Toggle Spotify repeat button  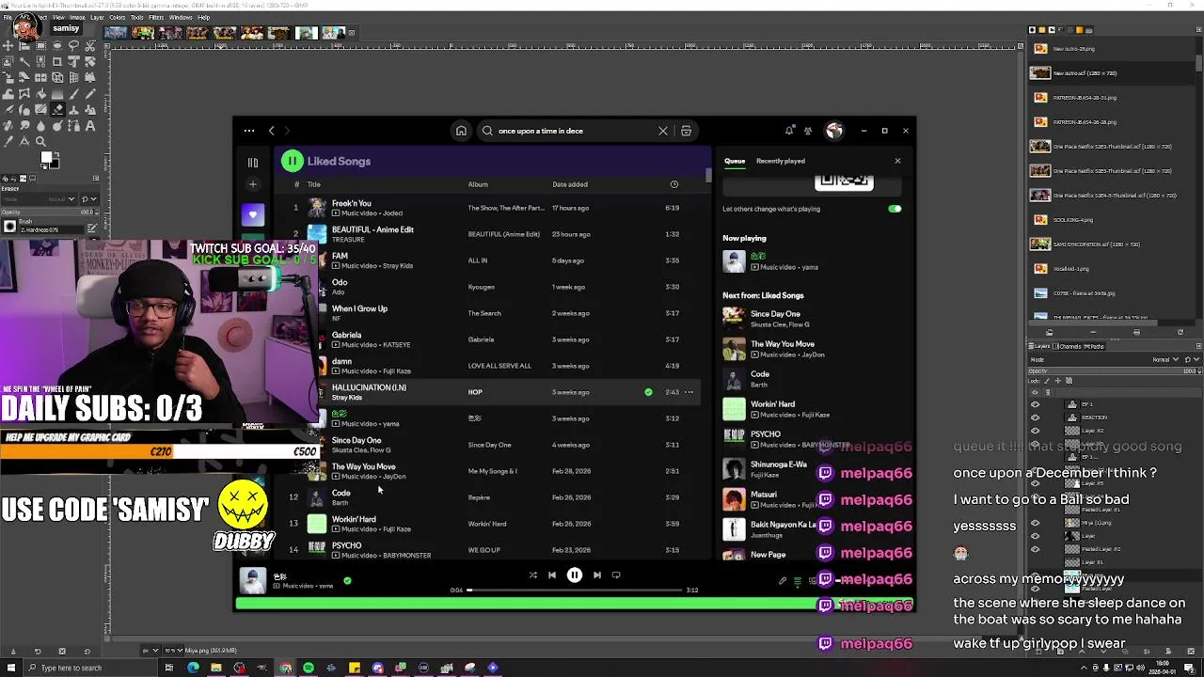click(x=616, y=575)
